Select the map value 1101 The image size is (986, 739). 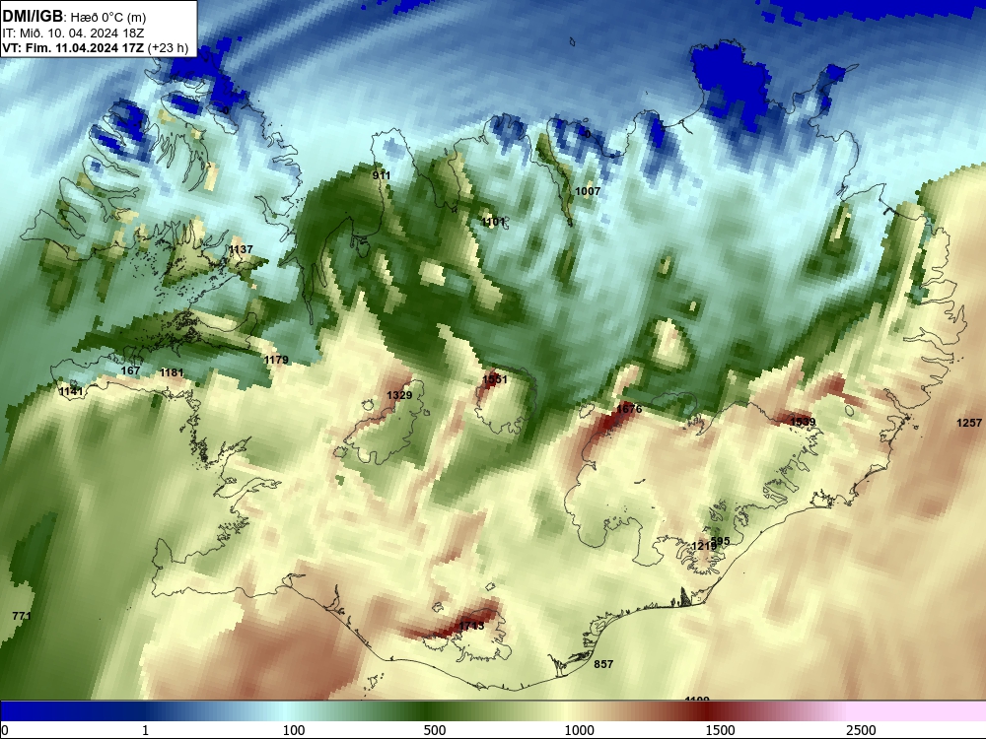(493, 222)
